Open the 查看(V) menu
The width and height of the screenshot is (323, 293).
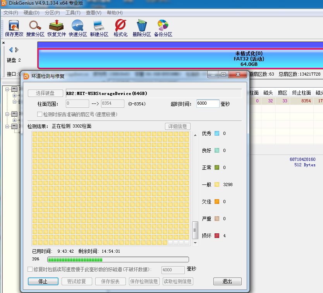tap(93, 13)
